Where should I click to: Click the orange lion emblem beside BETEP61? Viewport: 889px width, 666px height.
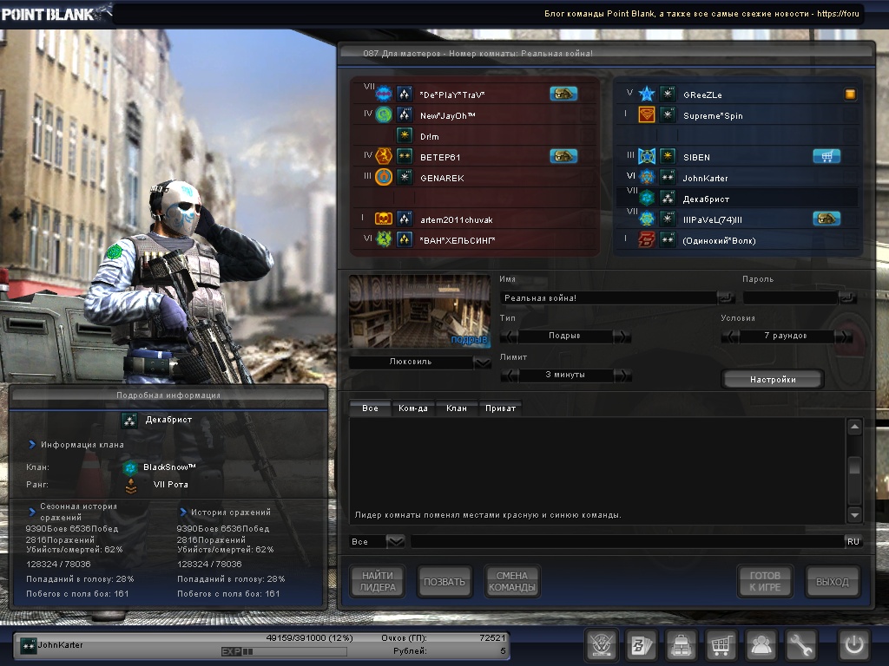(x=384, y=156)
